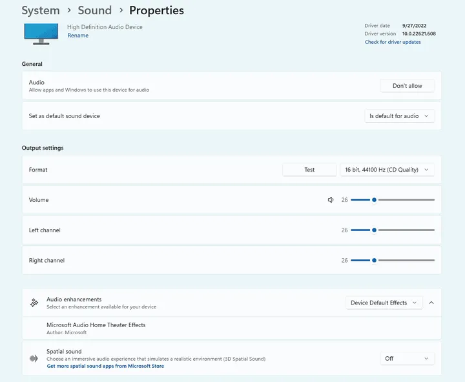The width and height of the screenshot is (465, 382).
Task: Click the Rename link under device name
Action: (78, 35)
